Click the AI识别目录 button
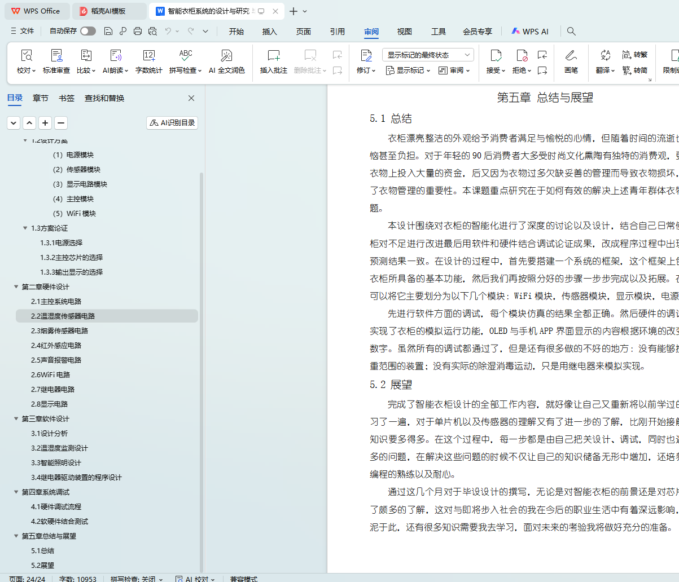 coord(172,123)
